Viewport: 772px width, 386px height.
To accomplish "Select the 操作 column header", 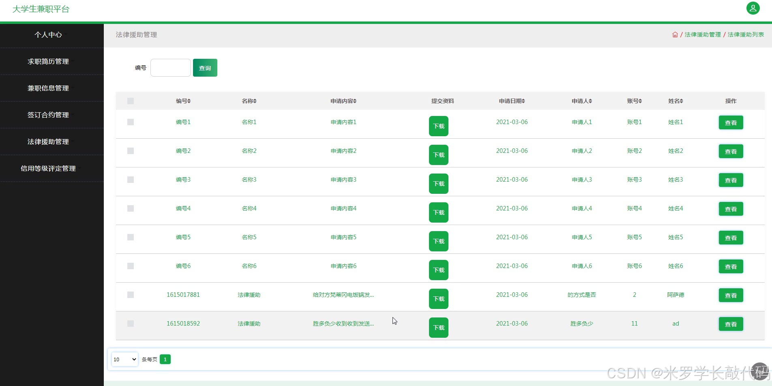I will (x=731, y=101).
